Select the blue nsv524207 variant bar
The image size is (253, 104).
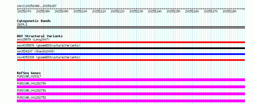coord(131,54)
